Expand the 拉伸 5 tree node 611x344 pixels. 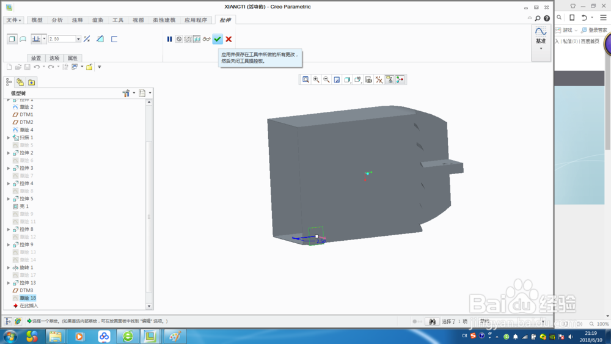tap(9, 199)
